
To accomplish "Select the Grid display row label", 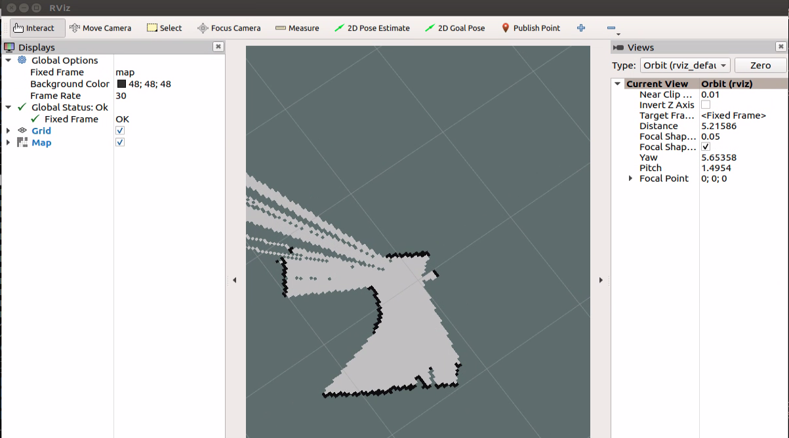I will [41, 131].
